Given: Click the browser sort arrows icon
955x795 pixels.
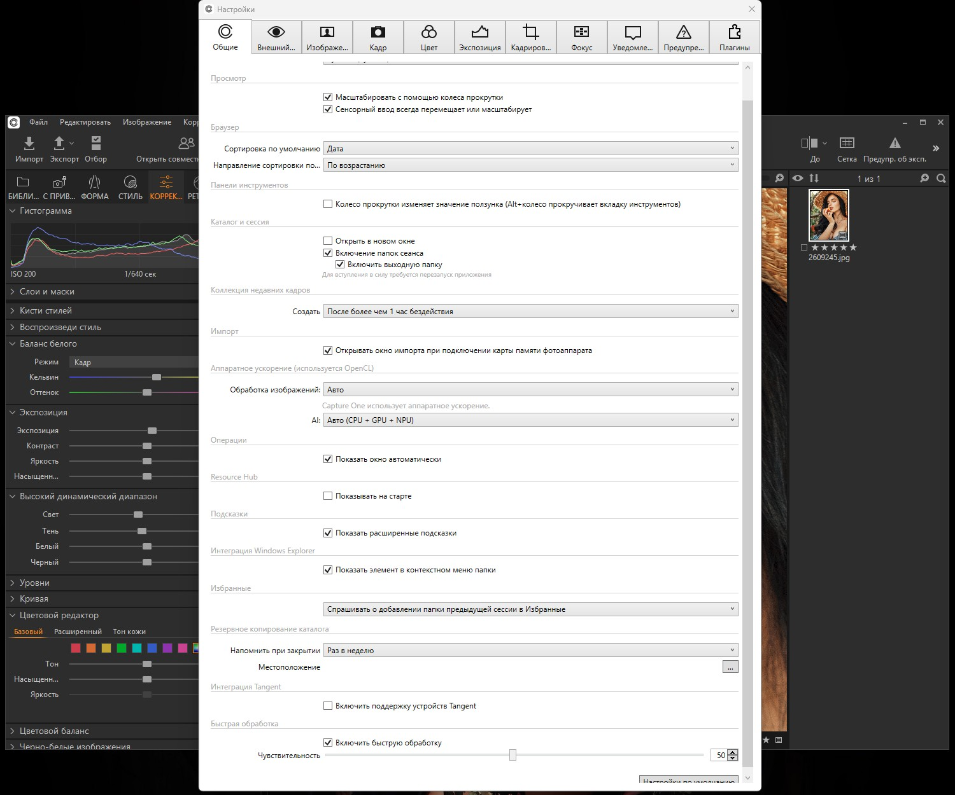Looking at the screenshot, I should (x=814, y=179).
